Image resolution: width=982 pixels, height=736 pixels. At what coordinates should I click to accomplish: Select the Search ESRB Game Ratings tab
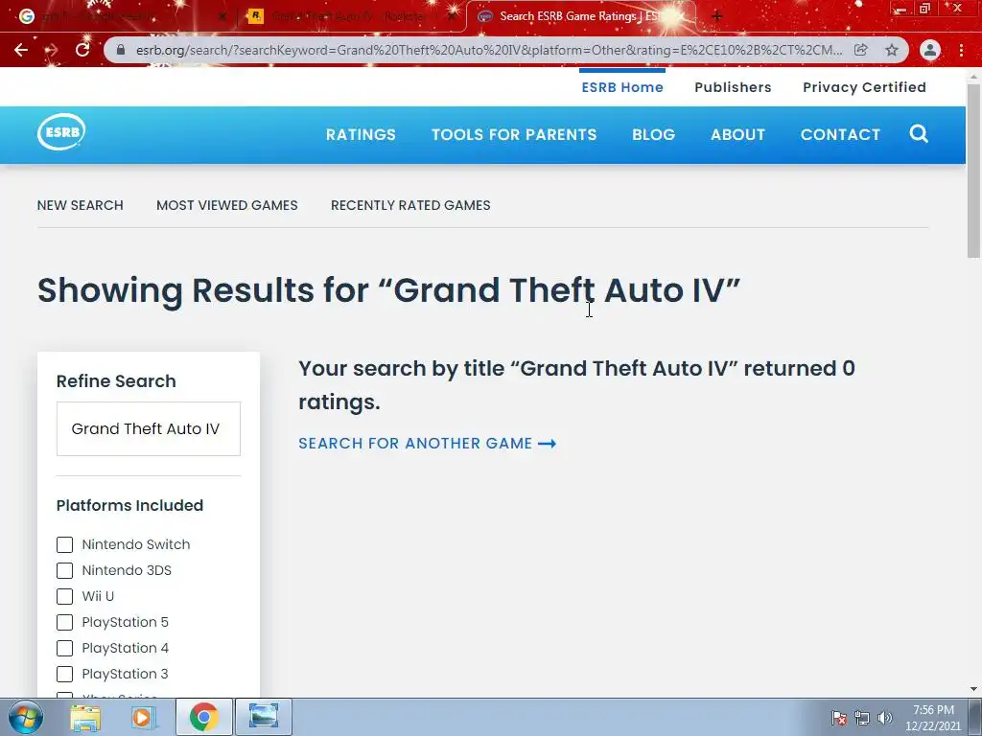[x=579, y=16]
